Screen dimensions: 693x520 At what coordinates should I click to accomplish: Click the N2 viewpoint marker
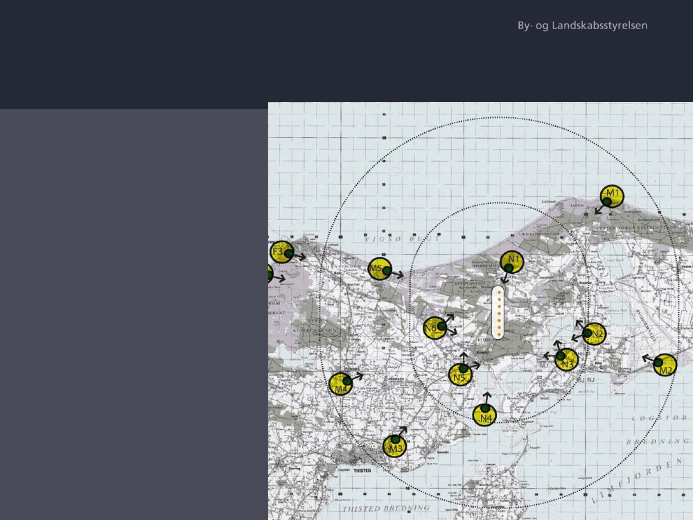[x=595, y=334]
